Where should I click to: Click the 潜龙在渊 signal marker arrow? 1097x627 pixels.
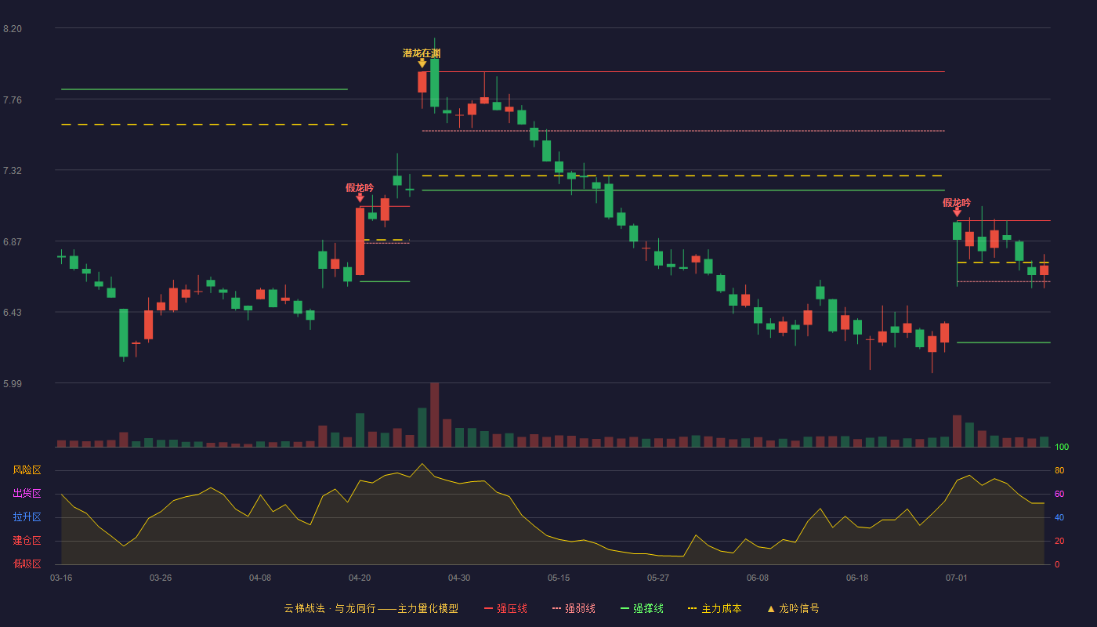pyautogui.click(x=422, y=63)
